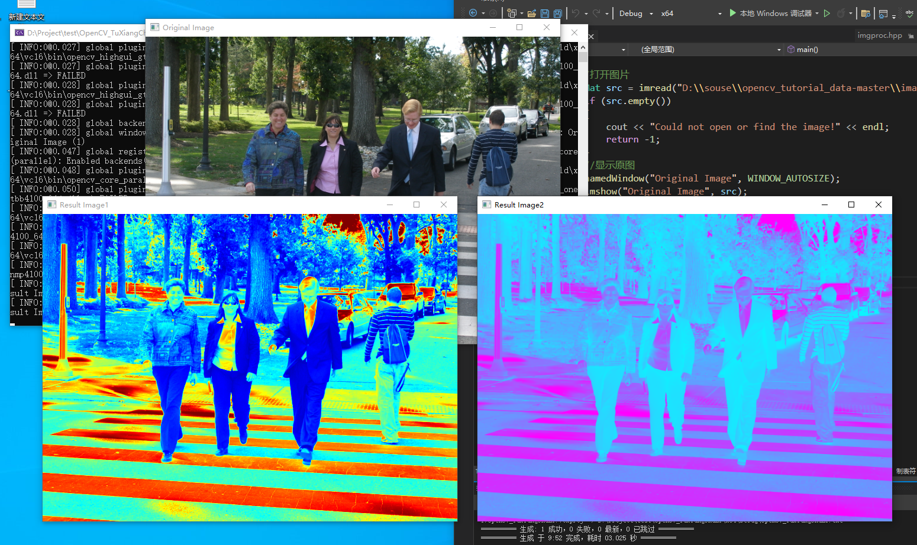Viewport: 917px width, 545px height.
Task: Click the Open File folder icon
Action: [532, 13]
